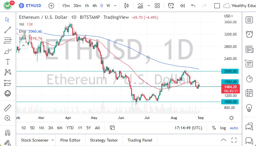Open the emoji icons tool
Viewport: 256px width, 146px height.
[x=8, y=93]
